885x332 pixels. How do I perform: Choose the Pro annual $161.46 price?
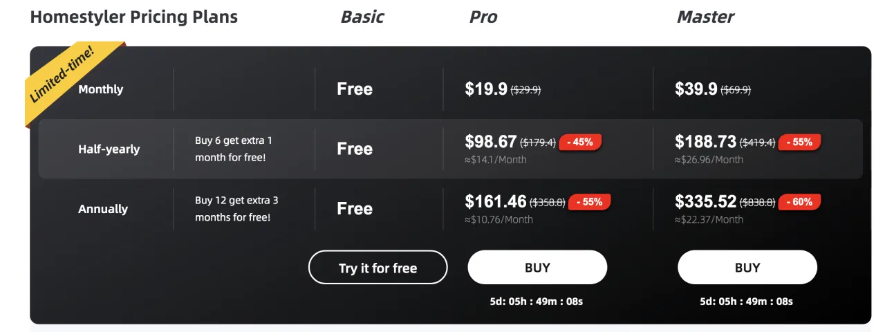[496, 202]
